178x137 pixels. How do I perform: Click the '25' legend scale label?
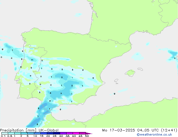click(x=54, y=136)
